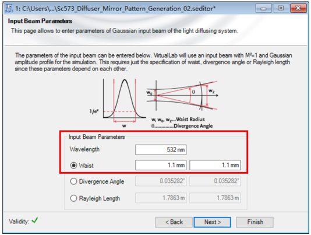Select the Divergence Angle radio button
Screen dimensions: 311x235
pyautogui.click(x=73, y=181)
